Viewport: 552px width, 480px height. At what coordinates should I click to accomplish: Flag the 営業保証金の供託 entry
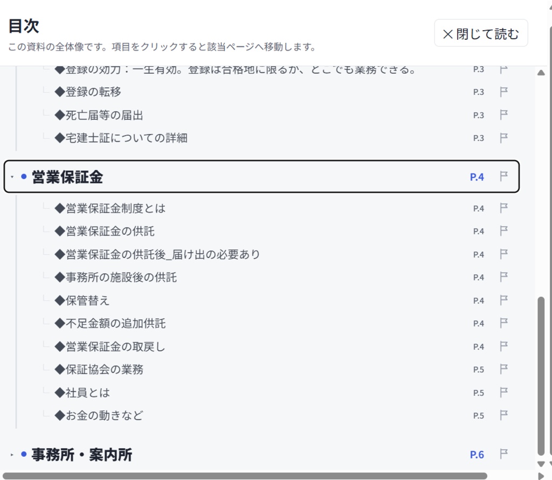tap(504, 231)
